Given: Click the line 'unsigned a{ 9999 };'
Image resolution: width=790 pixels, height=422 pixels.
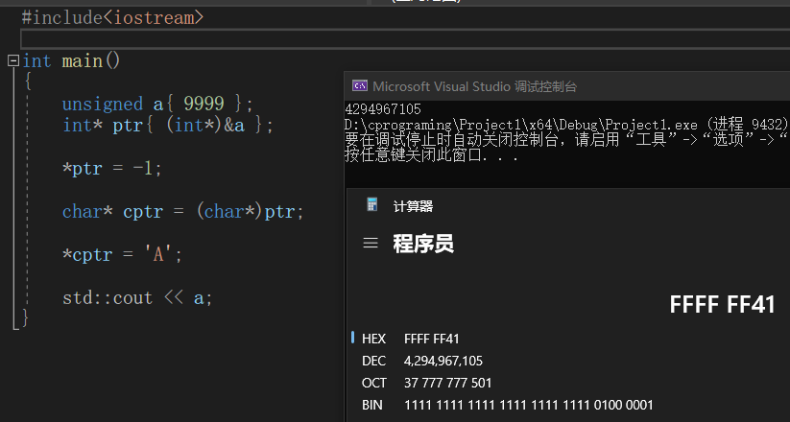Looking at the screenshot, I should (157, 104).
